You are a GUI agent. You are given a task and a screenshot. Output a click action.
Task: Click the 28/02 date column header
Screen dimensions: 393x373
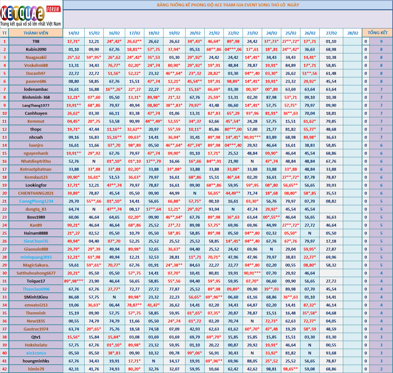click(352, 33)
